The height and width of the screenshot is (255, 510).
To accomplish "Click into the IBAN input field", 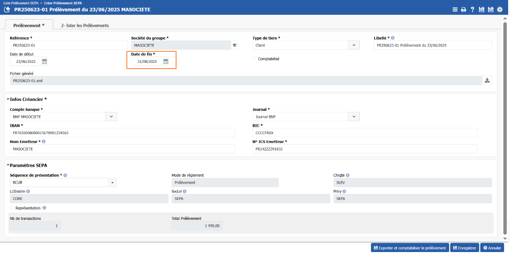I will [122, 133].
